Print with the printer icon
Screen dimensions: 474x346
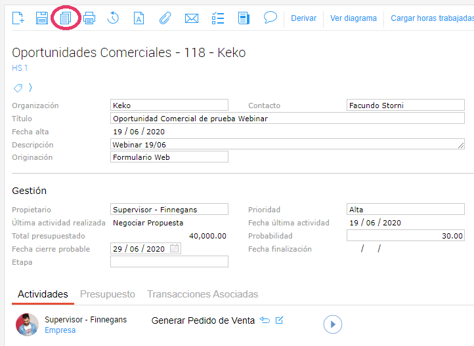(x=89, y=18)
